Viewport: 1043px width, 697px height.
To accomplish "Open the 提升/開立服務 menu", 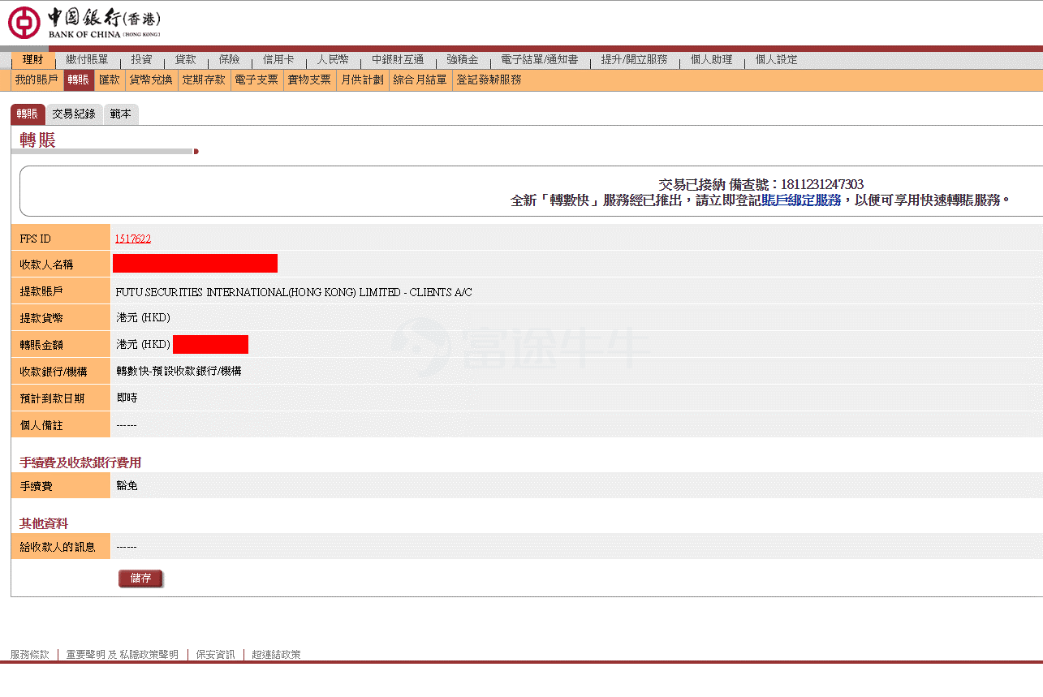I will coord(634,60).
